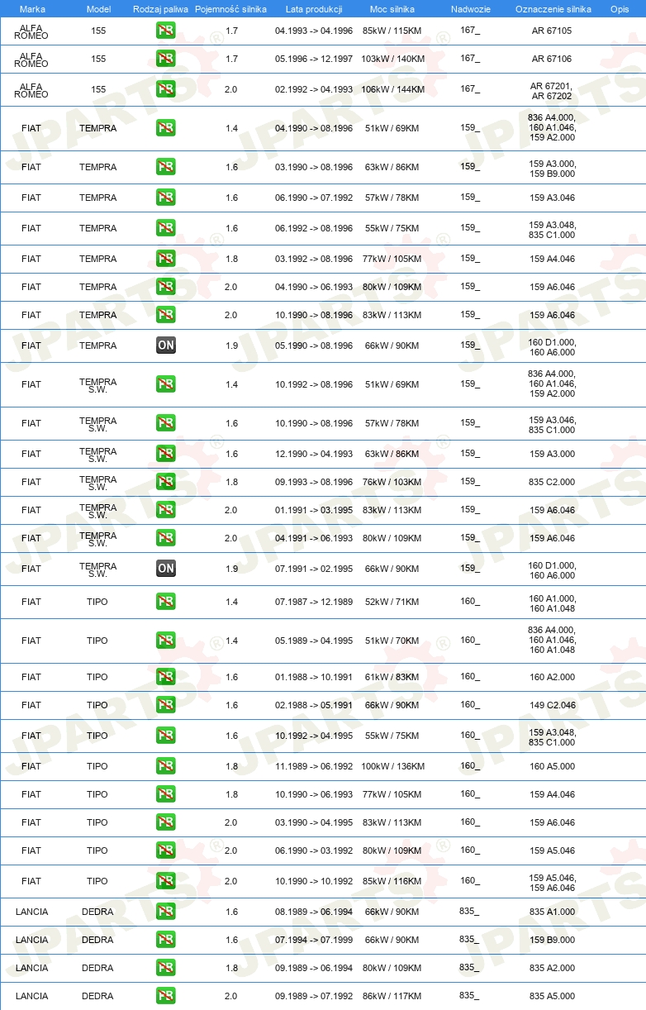The width and height of the screenshot is (646, 1010).
Task: Click petrol icon in Tipo 51kW / 70KM row
Action: (166, 641)
